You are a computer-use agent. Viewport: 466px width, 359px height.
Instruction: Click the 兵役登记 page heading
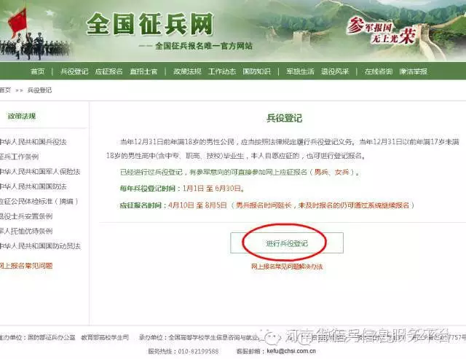coord(285,118)
